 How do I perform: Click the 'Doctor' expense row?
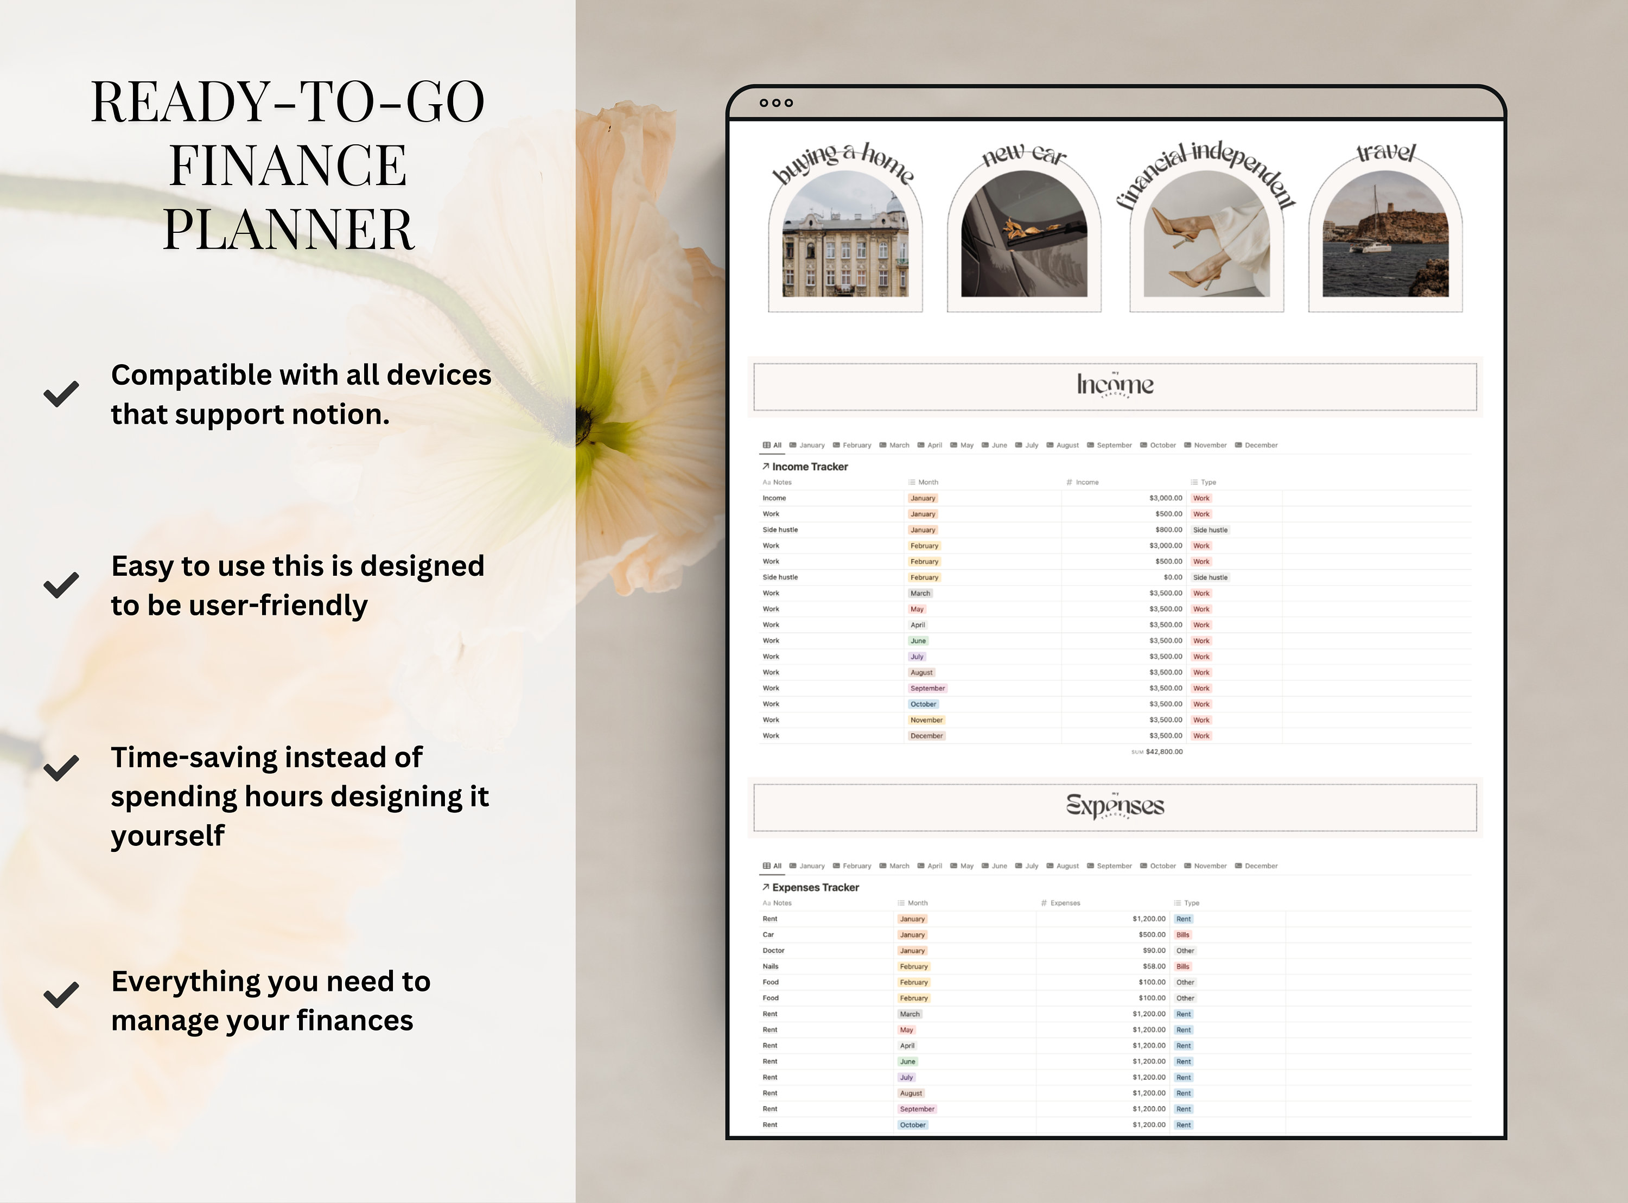1115,951
